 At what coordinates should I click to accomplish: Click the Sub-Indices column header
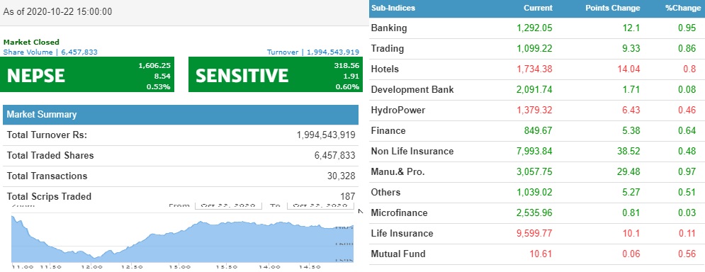pos(393,8)
